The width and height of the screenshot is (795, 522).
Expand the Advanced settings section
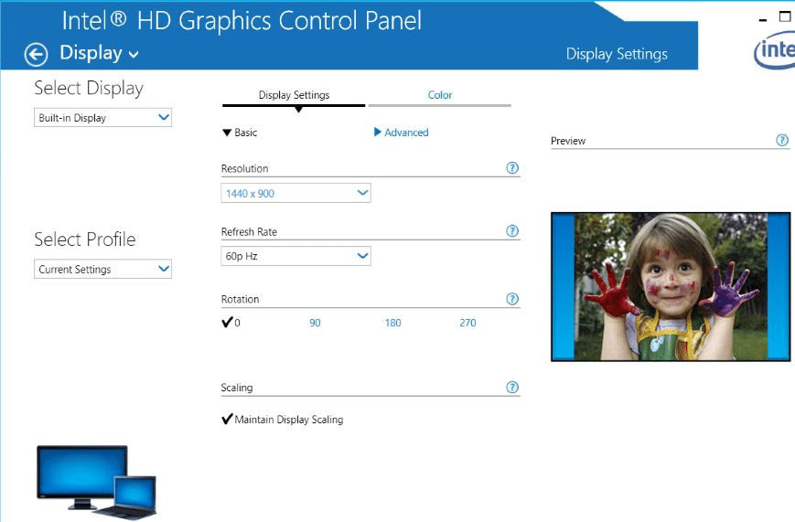(401, 133)
